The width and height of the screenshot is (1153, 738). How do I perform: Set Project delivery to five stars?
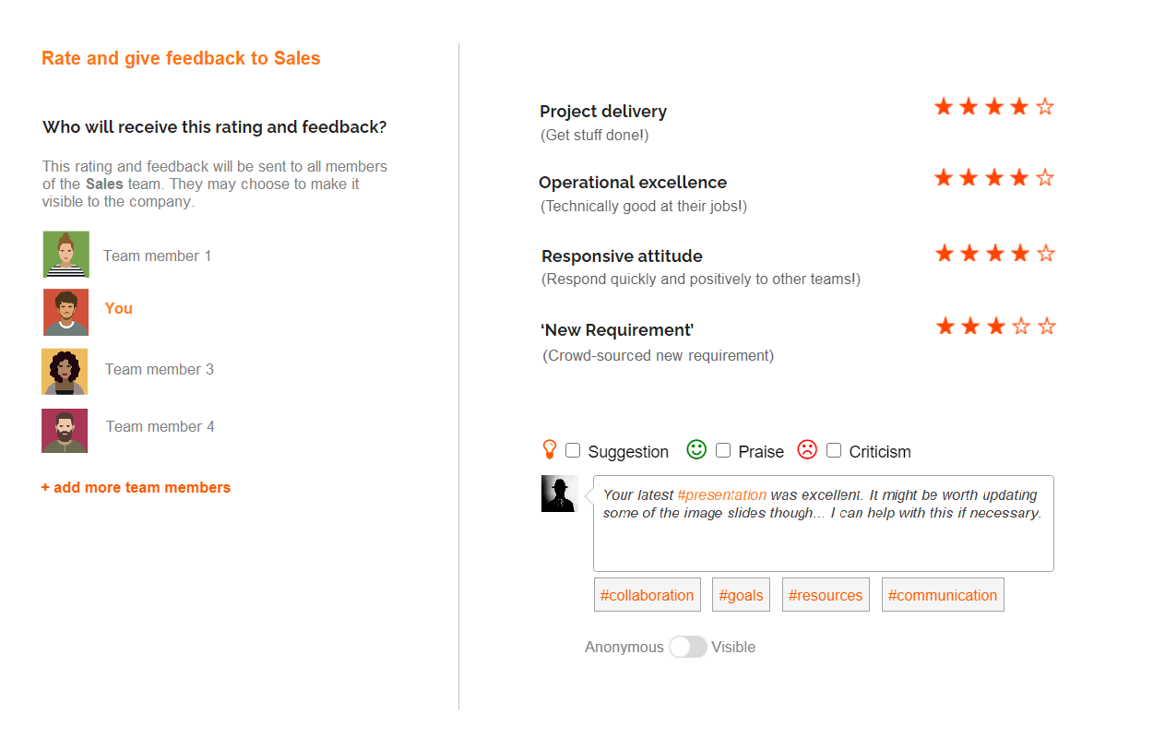(x=1045, y=107)
